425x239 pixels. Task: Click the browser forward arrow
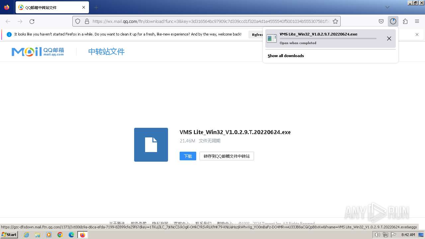click(x=20, y=21)
